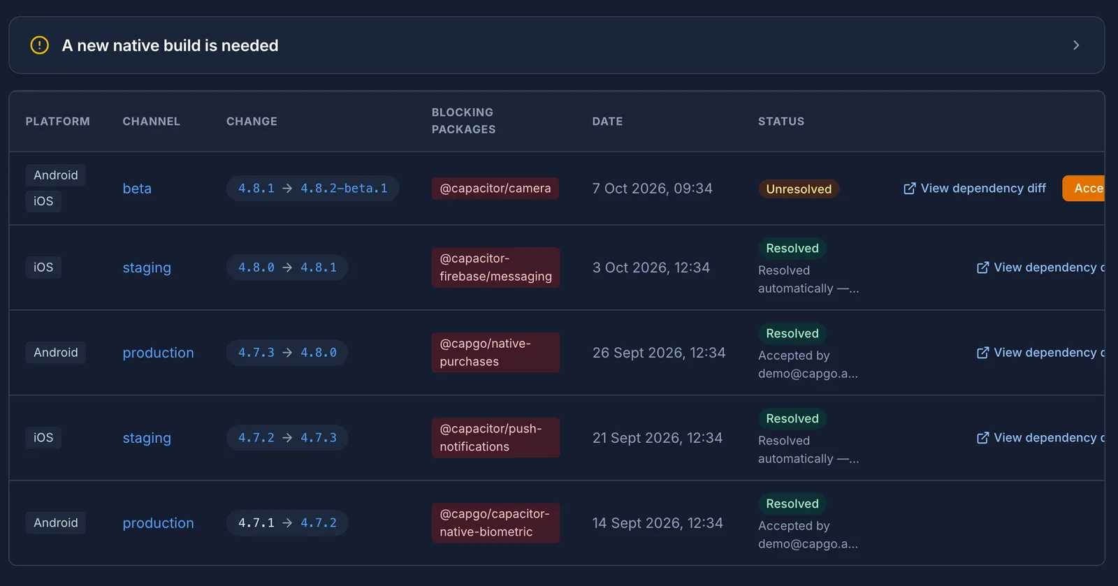This screenshot has height=586, width=1118.
Task: Click the CHANNEL column header
Action: click(x=152, y=122)
